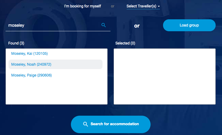
Task: Select Moseley, Kai (120105) from results
Action: pos(29,54)
